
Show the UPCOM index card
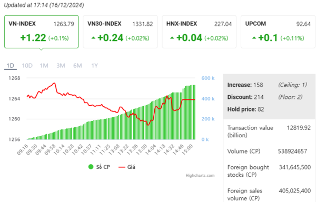278,32
